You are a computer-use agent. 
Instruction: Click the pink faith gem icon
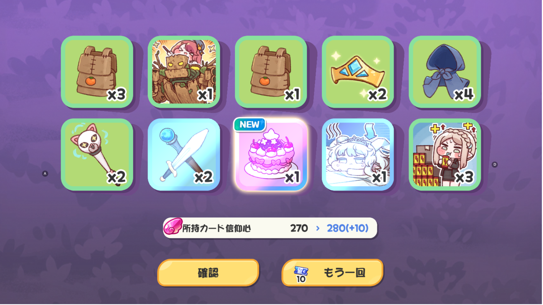pos(173,226)
